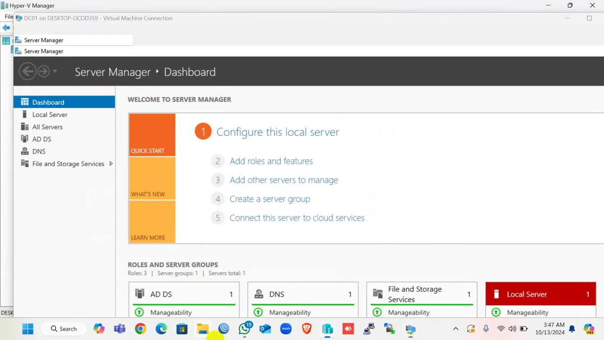Select Local Server in the left pane

(64, 114)
